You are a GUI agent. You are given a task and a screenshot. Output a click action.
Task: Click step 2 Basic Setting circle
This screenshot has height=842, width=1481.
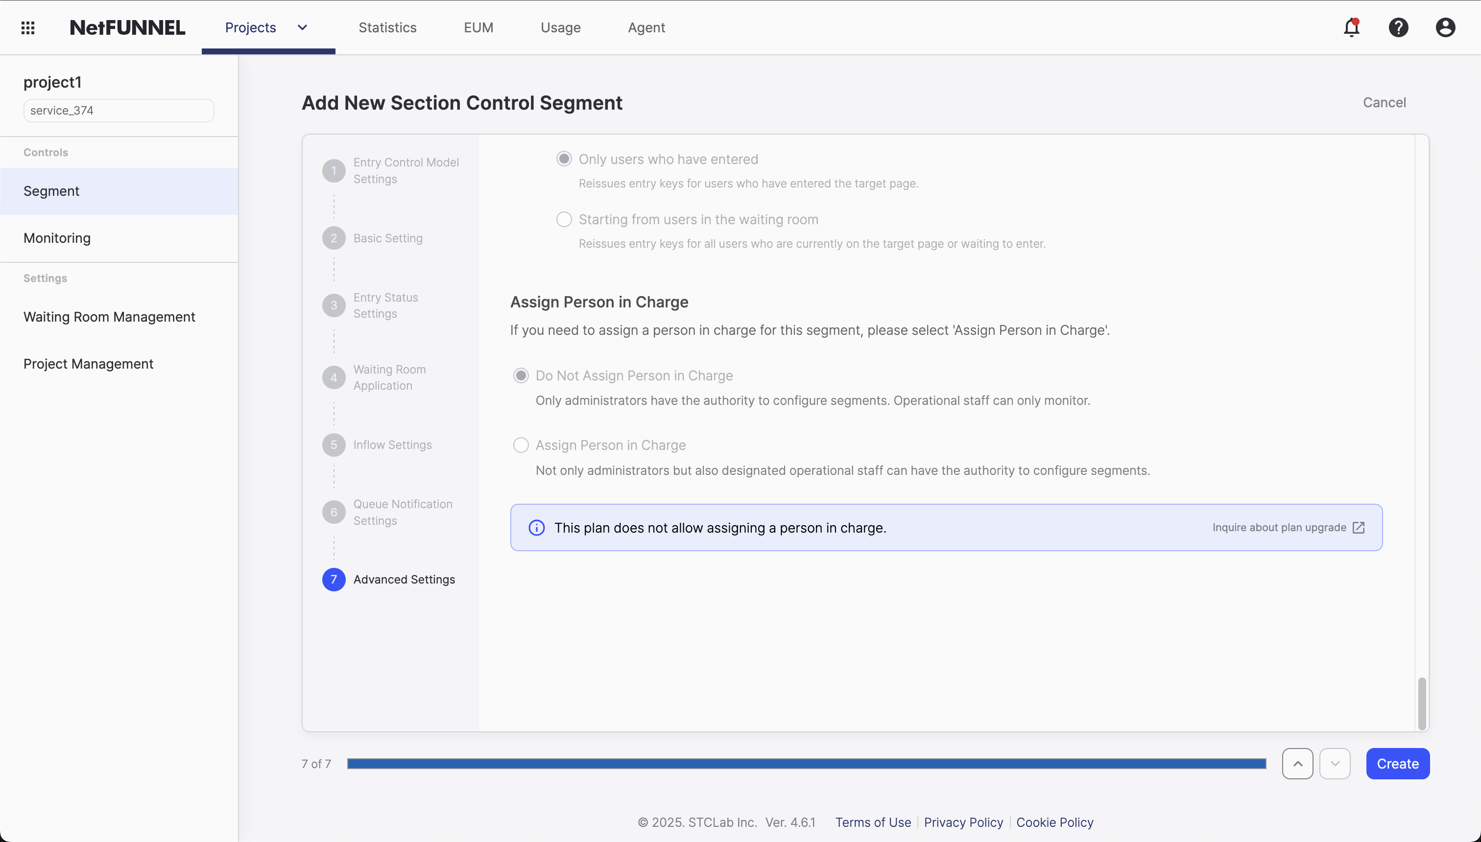pos(334,238)
